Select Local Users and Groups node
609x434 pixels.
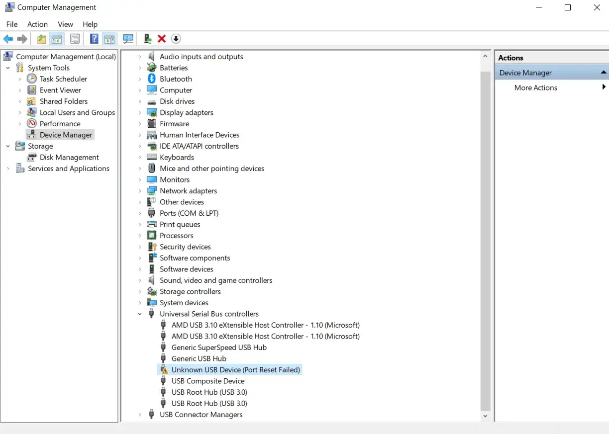(77, 112)
